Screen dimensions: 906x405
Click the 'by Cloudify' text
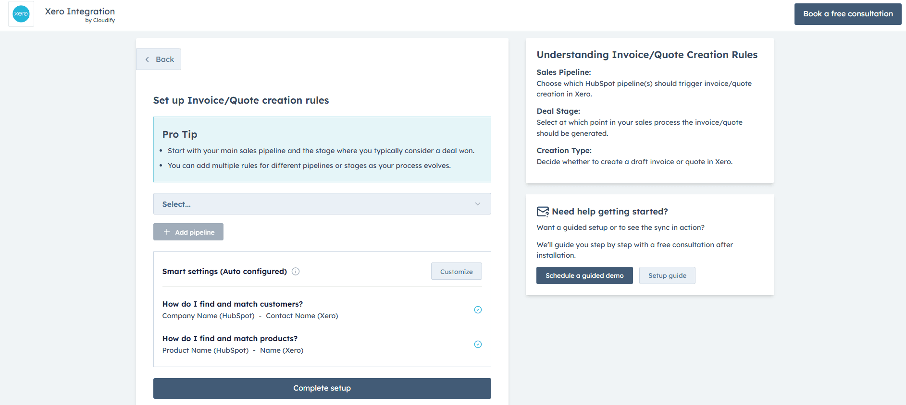(100, 21)
